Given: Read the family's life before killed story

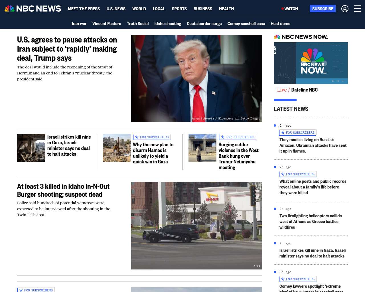Looking at the screenshot, I should tap(313, 187).
